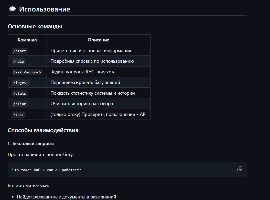Click the code text about how RAG works
270x200 pixels.
pos(47,170)
